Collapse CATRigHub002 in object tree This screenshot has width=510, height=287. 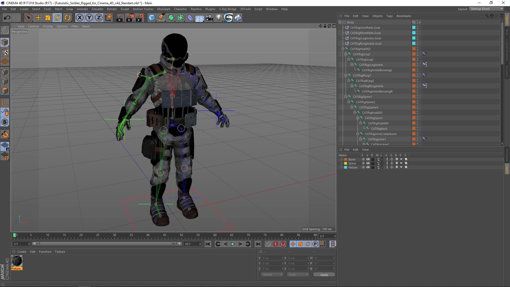click(x=343, y=49)
